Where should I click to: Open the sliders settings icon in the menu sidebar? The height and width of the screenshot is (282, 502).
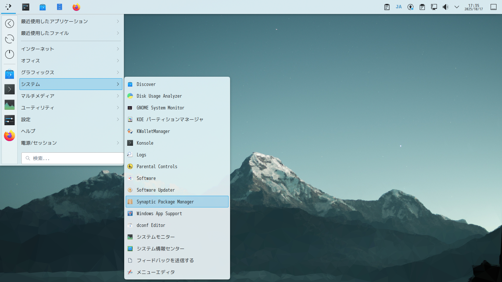tap(10, 120)
